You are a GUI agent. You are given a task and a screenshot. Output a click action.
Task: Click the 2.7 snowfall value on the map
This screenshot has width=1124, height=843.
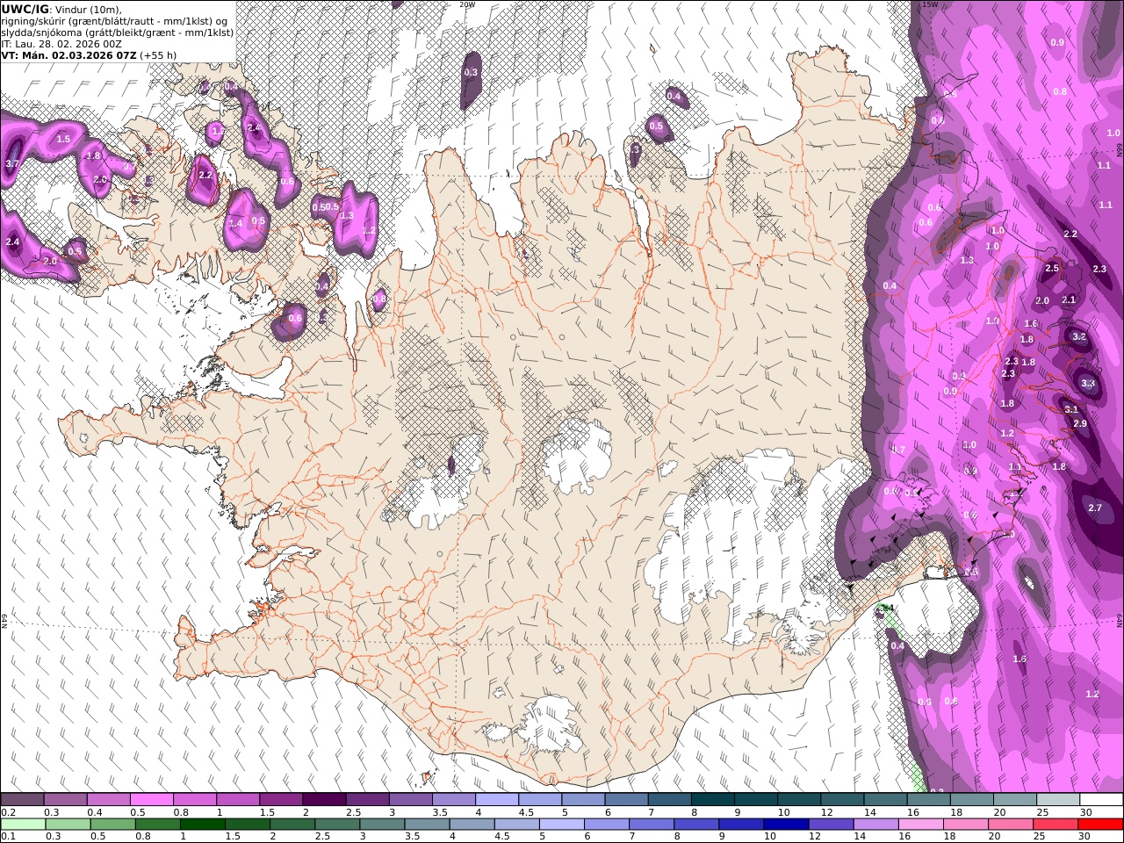pyautogui.click(x=1095, y=508)
